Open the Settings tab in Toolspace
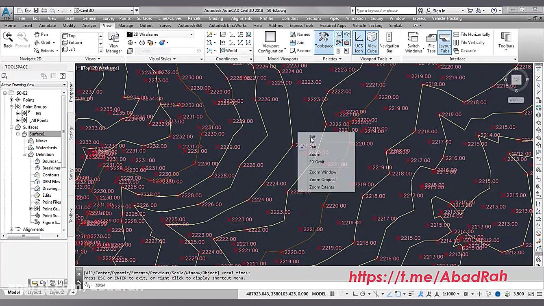 point(71,133)
